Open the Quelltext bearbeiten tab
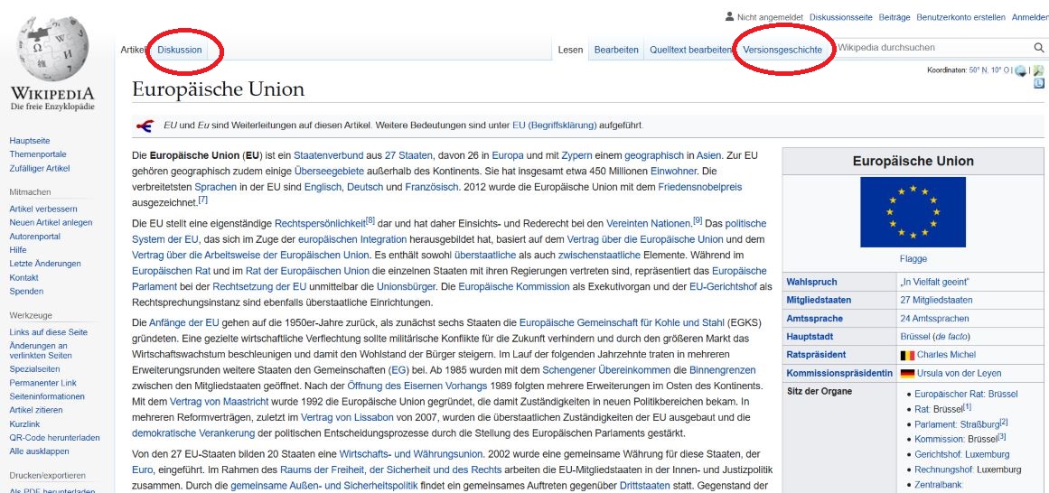The image size is (1049, 493). (689, 50)
